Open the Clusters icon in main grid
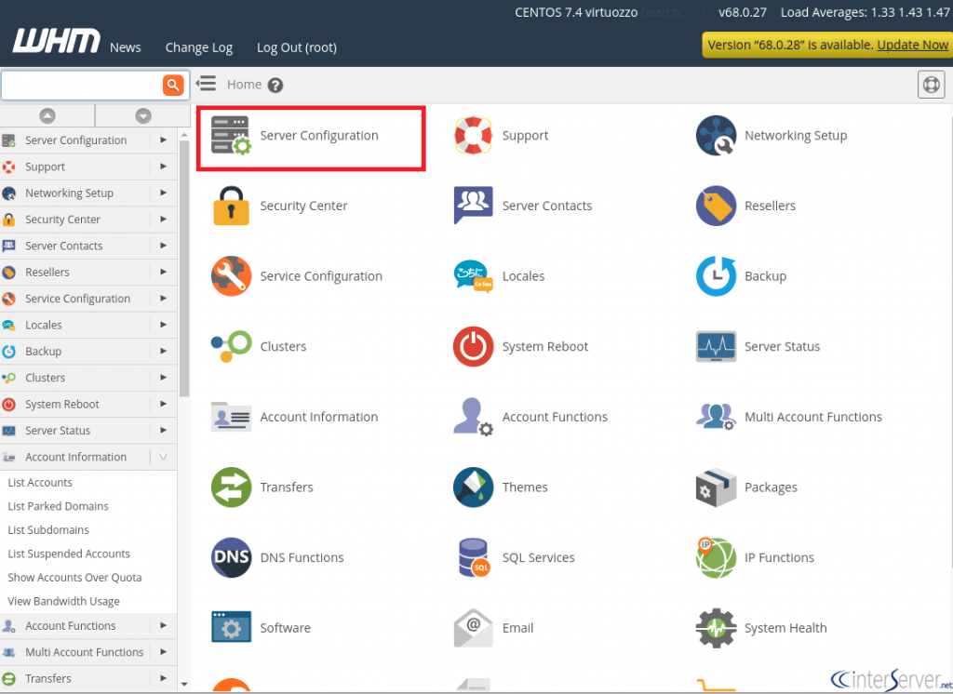Image resolution: width=953 pixels, height=694 pixels. tap(231, 346)
